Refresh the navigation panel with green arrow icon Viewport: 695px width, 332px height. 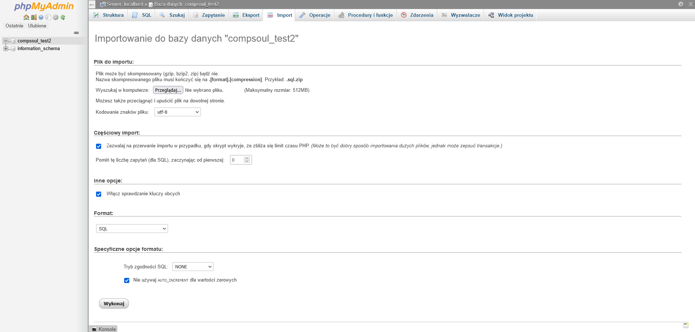[63, 17]
